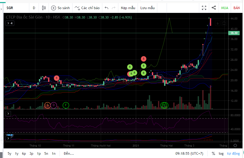This screenshot has height=158, width=244.
Task: Click the So sánh compare plus icon
Action: click(x=53, y=8)
